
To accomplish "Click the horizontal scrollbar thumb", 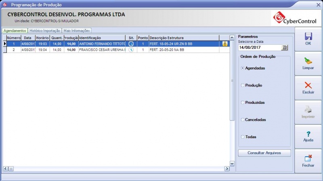I will [x=11, y=169].
